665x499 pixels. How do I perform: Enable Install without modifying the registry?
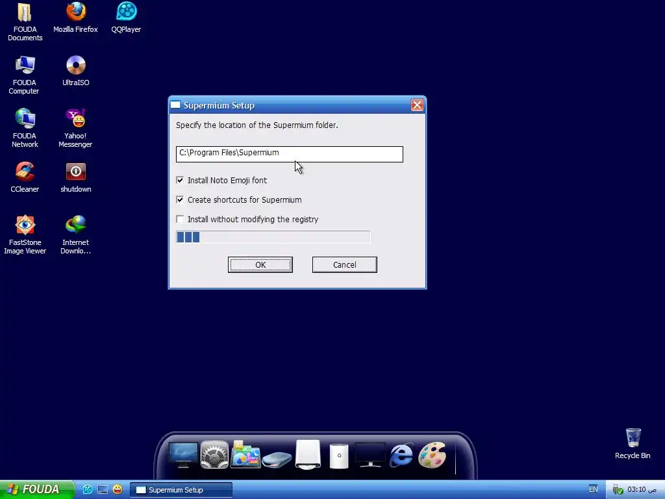180,219
